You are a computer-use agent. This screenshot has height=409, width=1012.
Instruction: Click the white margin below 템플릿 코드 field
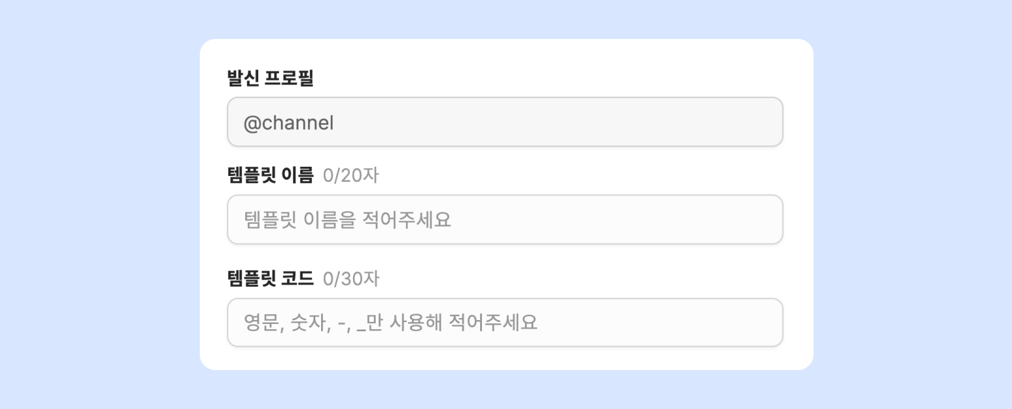point(505,358)
